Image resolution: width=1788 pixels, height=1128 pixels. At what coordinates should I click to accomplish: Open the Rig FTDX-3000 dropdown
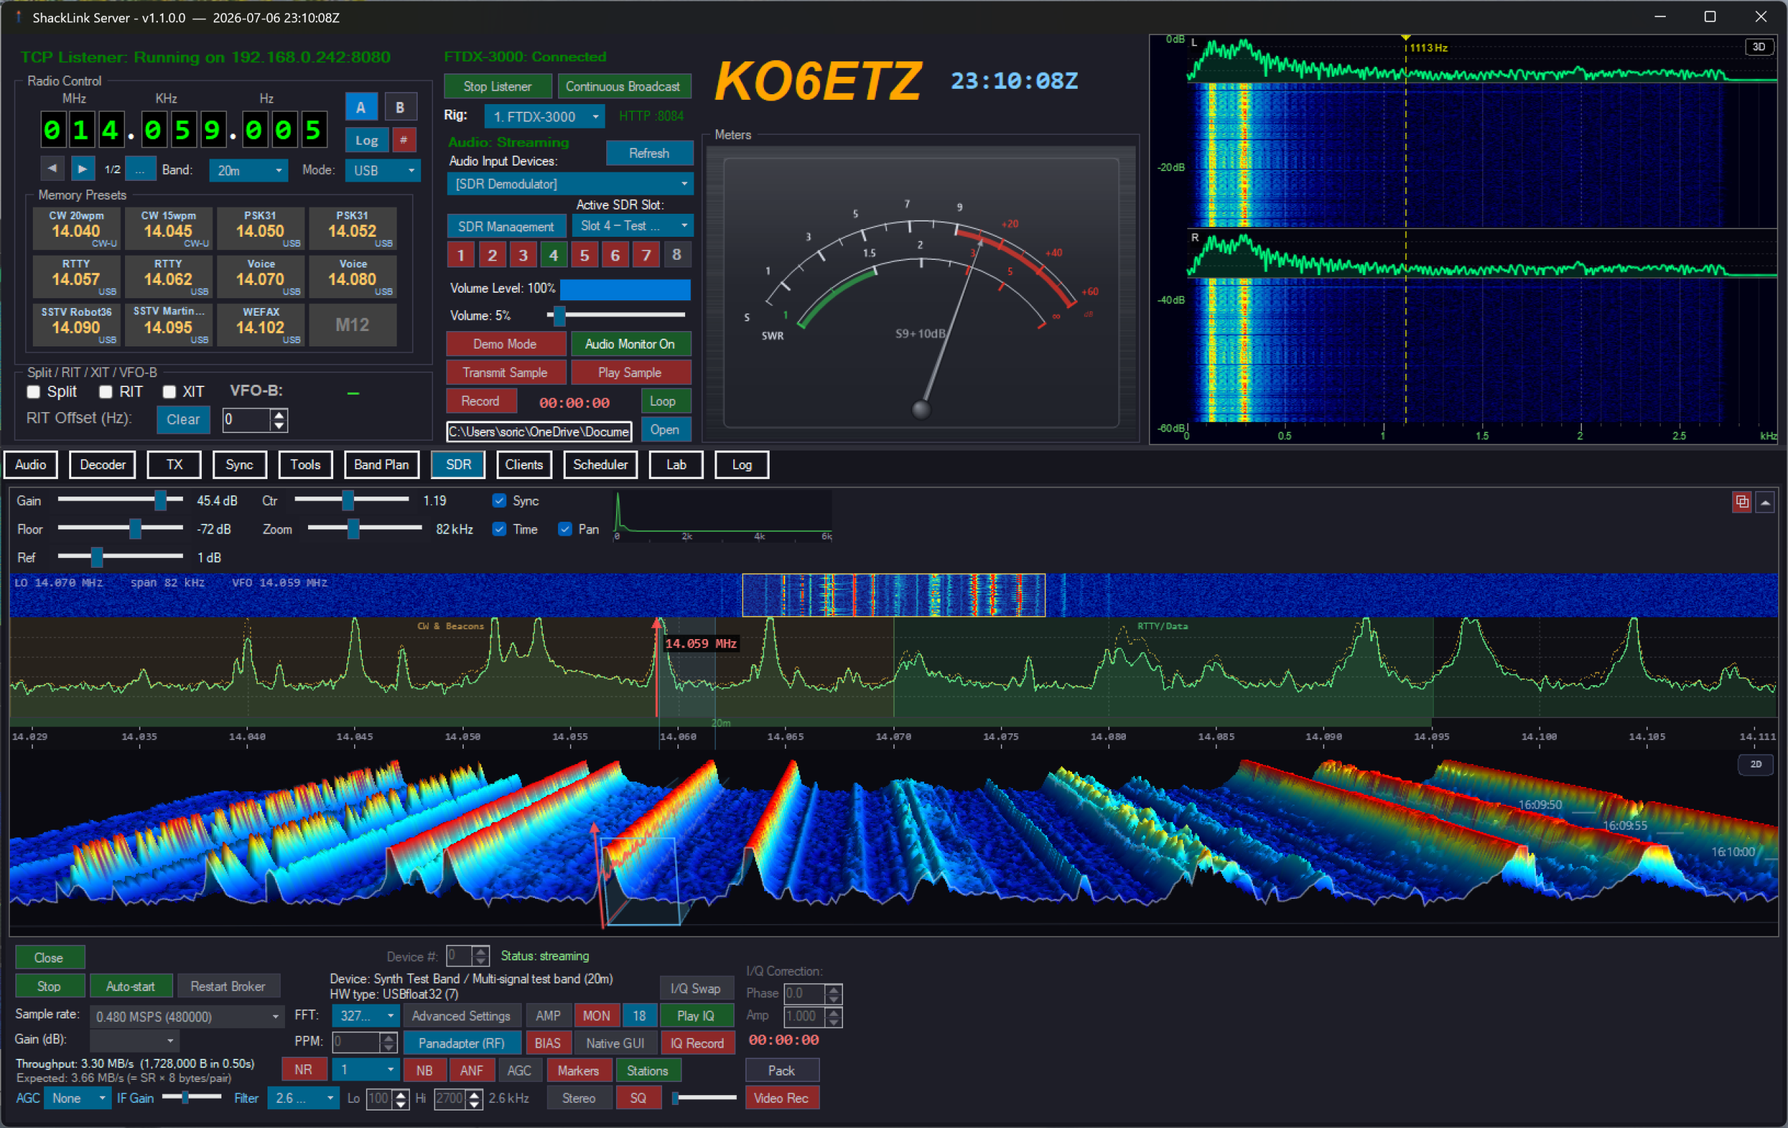coord(545,117)
